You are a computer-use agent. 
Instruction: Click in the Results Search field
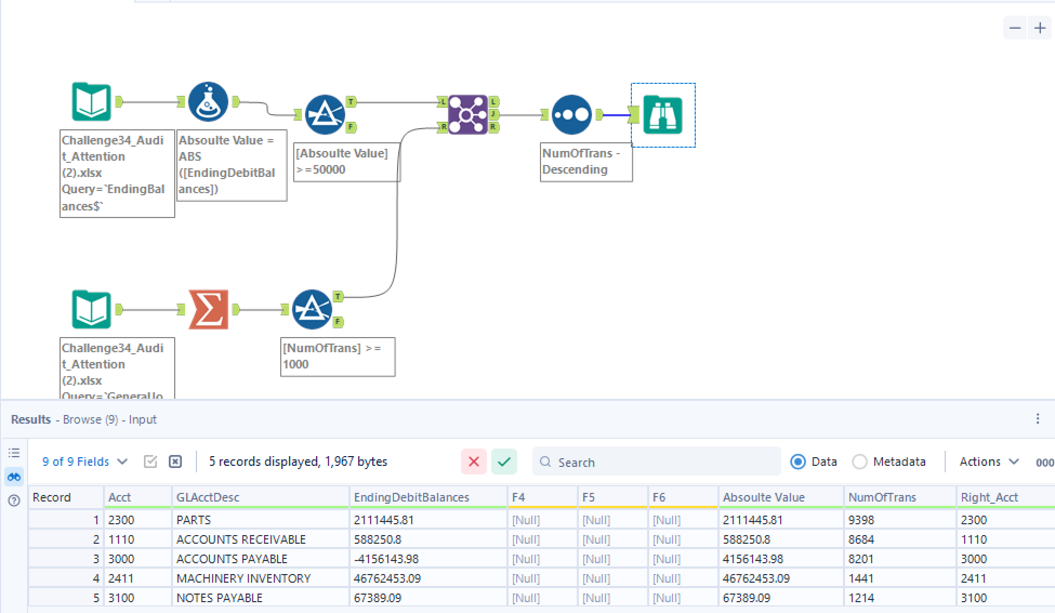tap(657, 462)
